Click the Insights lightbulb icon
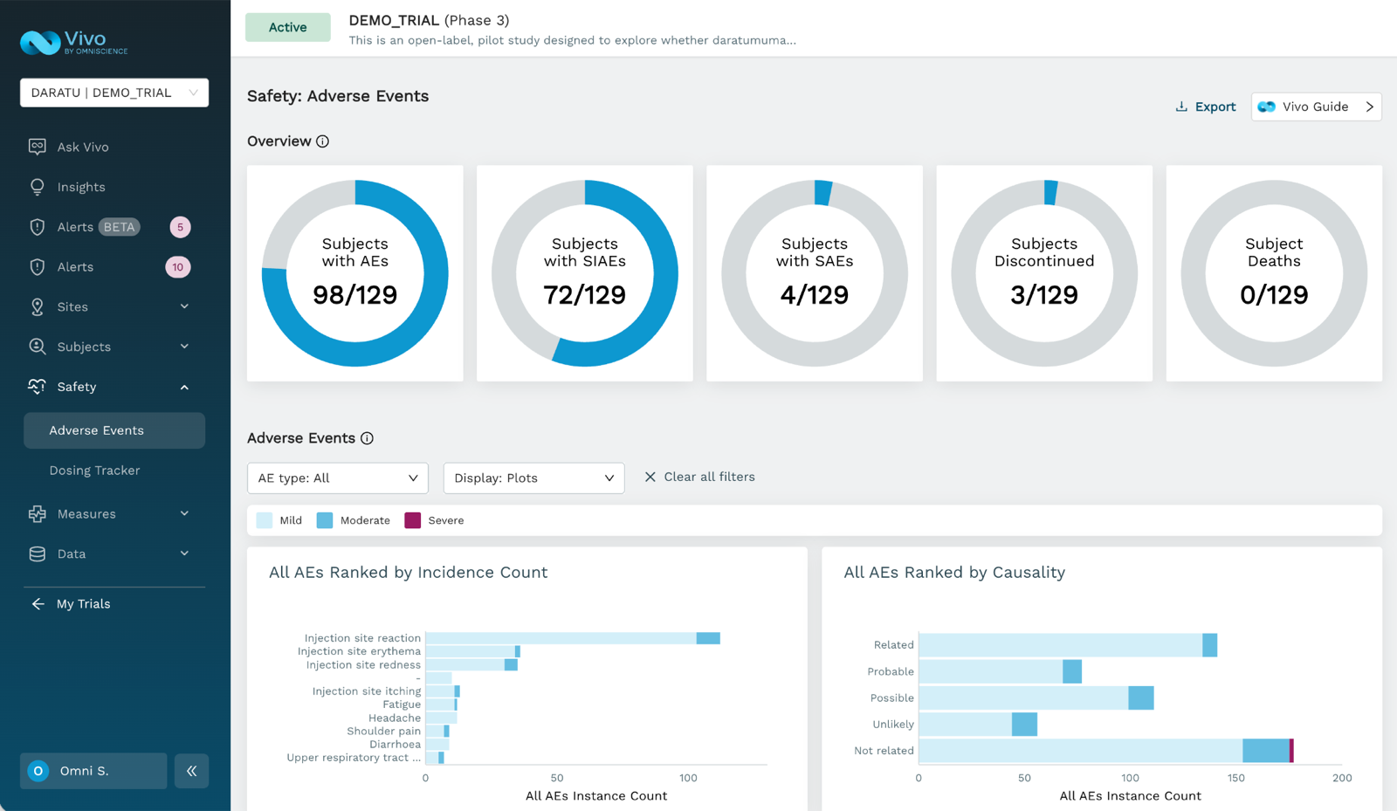Viewport: 1397px width, 811px height. point(37,187)
